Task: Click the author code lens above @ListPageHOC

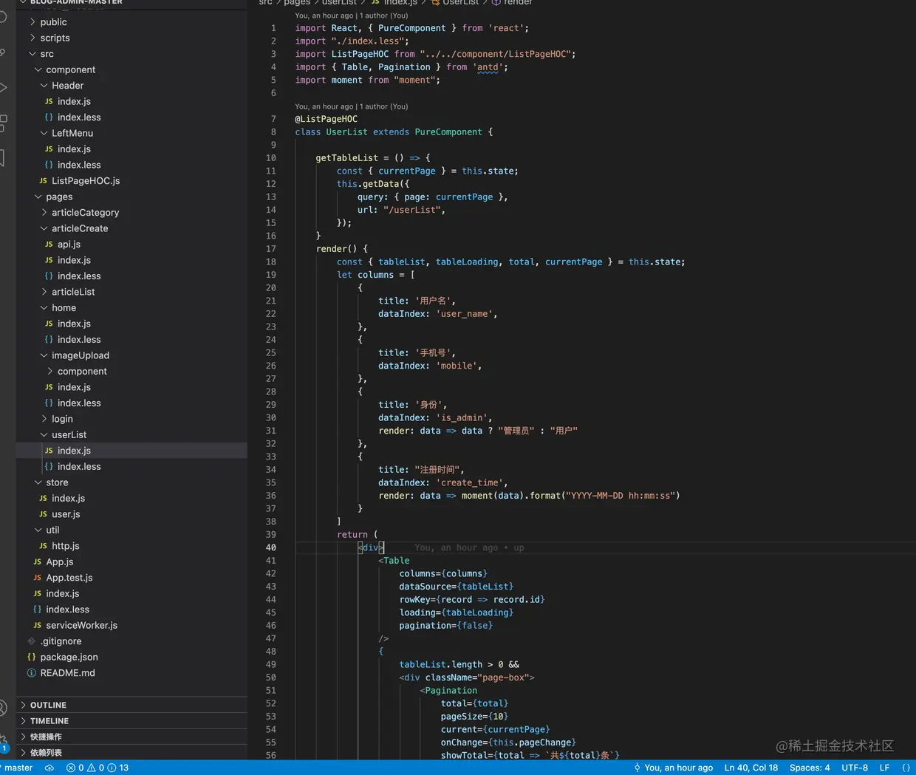Action: click(352, 106)
